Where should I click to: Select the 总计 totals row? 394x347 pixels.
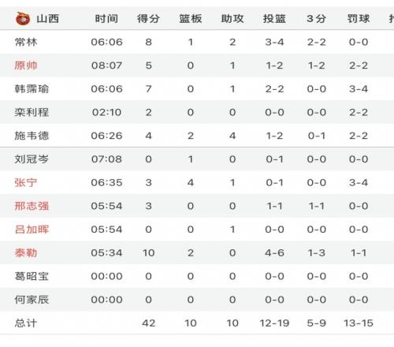(197, 323)
